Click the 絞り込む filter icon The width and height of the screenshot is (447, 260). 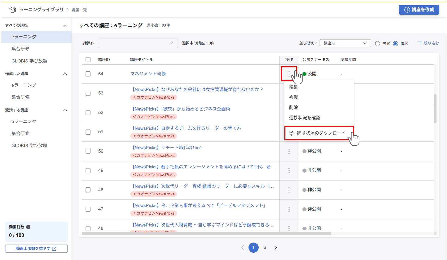[x=420, y=43]
